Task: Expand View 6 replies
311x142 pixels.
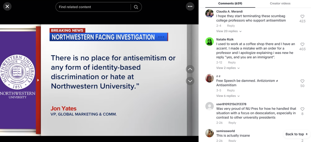Action: pyautogui.click(x=228, y=96)
